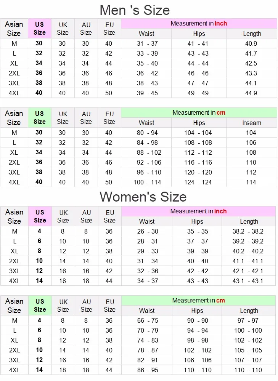Viewport: 278px width, 381px height.
Task: Click women's cm length 105 - 105
Action: click(x=248, y=350)
